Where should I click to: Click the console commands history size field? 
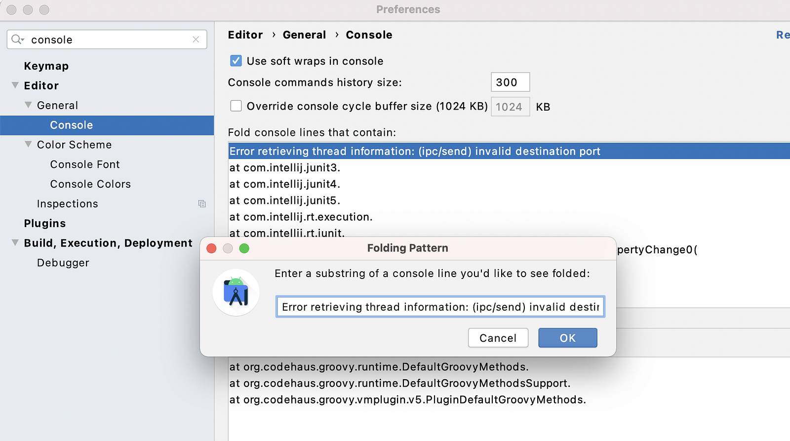(x=511, y=82)
